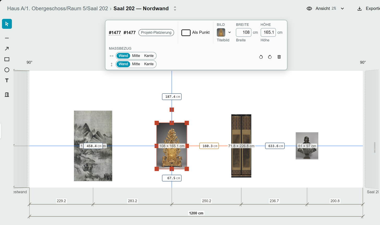This screenshot has width=380, height=225.
Task: Open the Haus A breadcrumb path
Action: click(57, 9)
